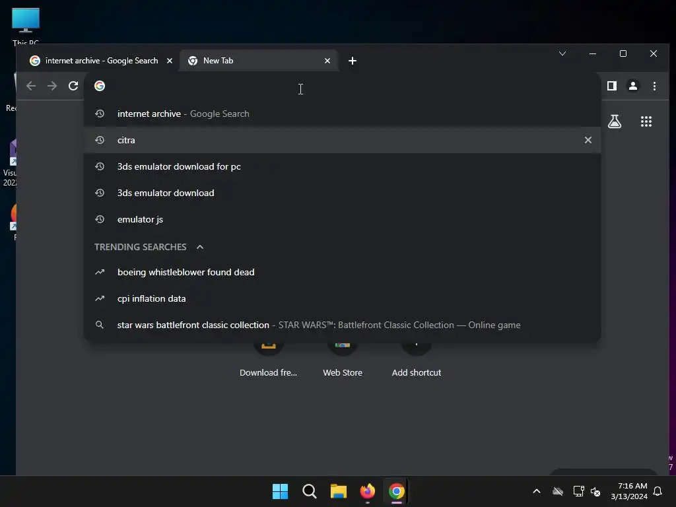This screenshot has height=507, width=676.
Task: Open a new tab with the plus button
Action: 353,61
